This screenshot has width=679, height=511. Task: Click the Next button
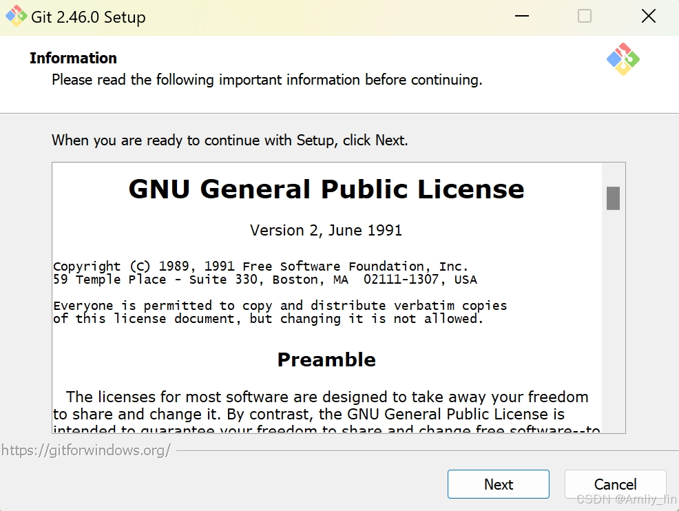(499, 484)
